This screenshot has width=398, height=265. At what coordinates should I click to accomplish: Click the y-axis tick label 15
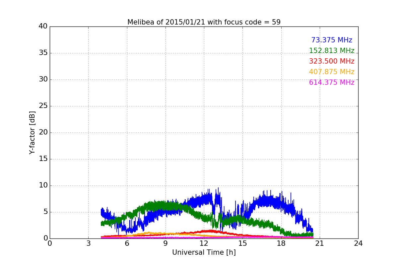(x=43, y=159)
